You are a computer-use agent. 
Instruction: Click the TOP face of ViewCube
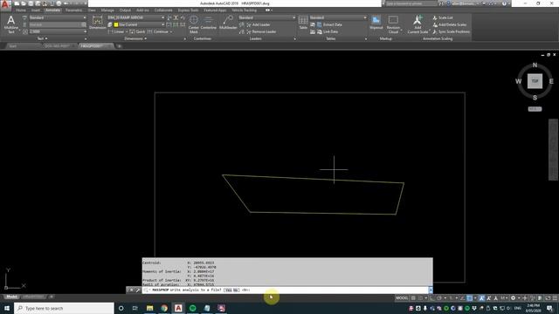535,81
